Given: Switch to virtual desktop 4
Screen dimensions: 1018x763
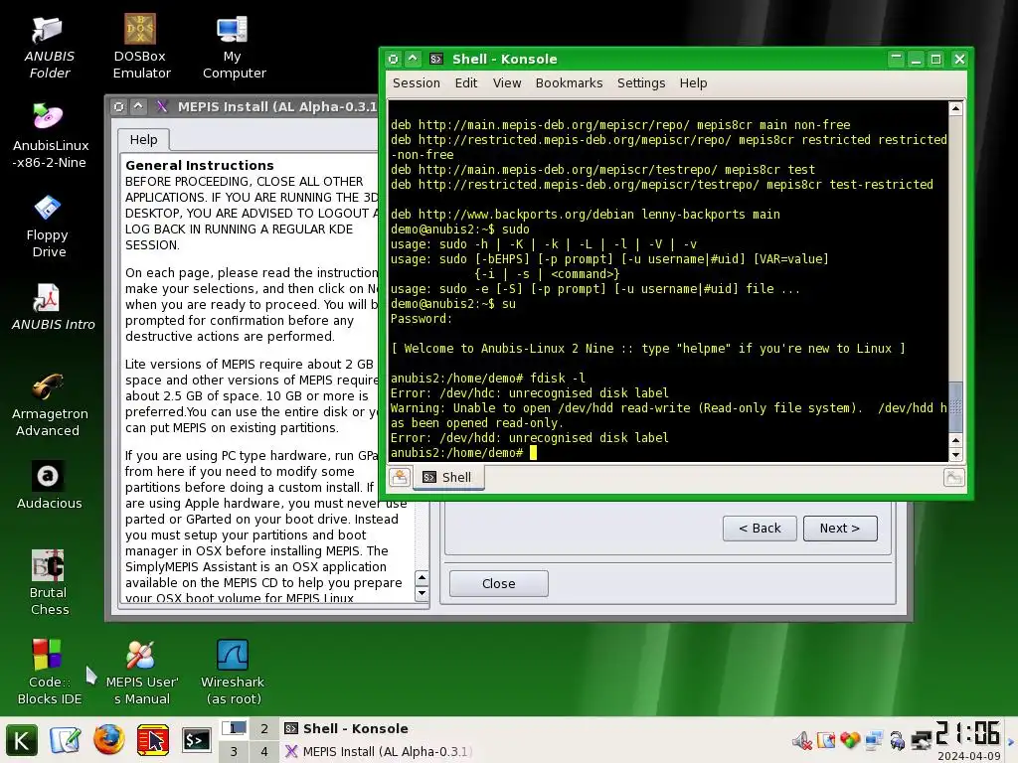Looking at the screenshot, I should 264,751.
